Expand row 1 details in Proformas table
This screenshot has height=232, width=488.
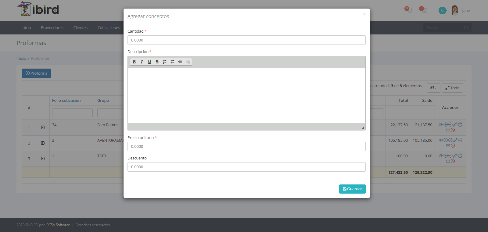coord(43,127)
